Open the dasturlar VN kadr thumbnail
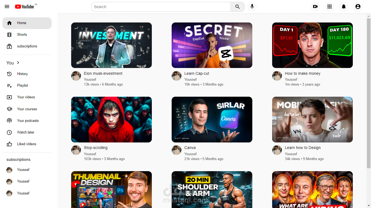 point(312,119)
